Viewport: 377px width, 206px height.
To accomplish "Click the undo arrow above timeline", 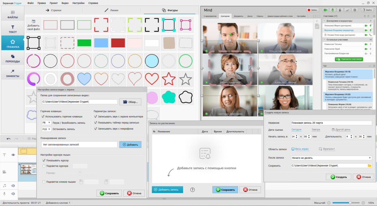I will pos(8,139).
